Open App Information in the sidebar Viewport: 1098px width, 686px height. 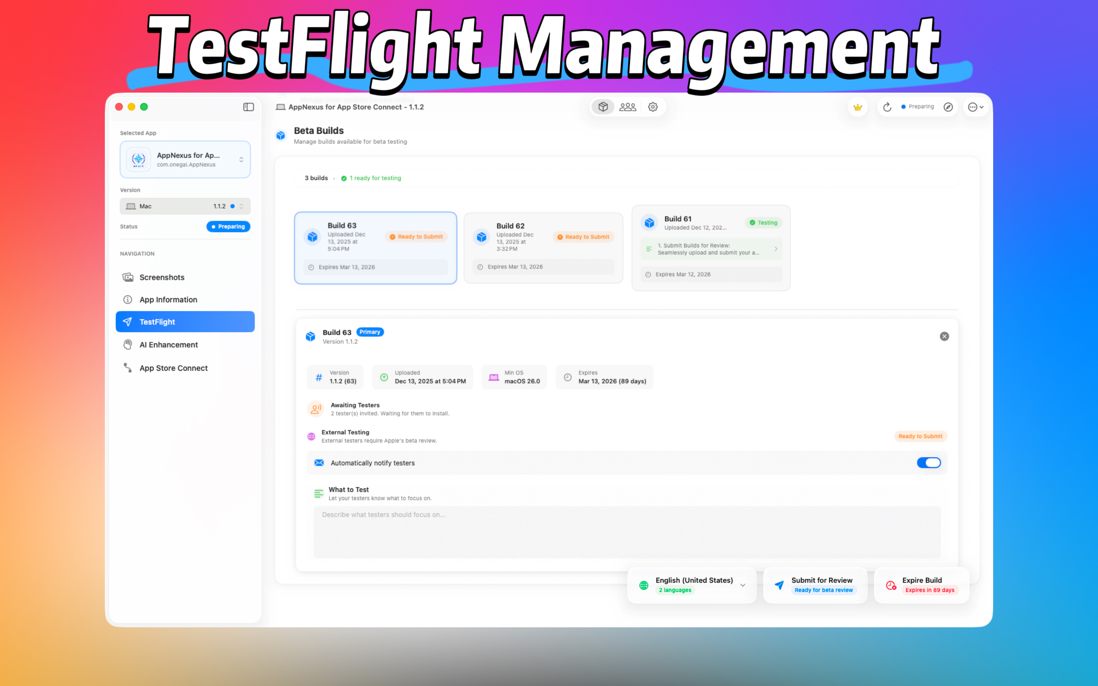click(x=168, y=300)
